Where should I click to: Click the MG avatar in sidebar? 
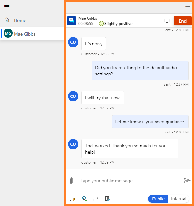[8, 33]
